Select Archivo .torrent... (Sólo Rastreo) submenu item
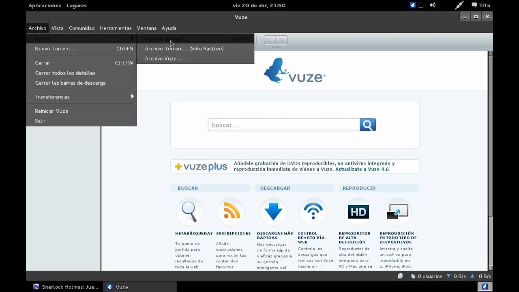The width and height of the screenshot is (519, 292). tap(195, 49)
